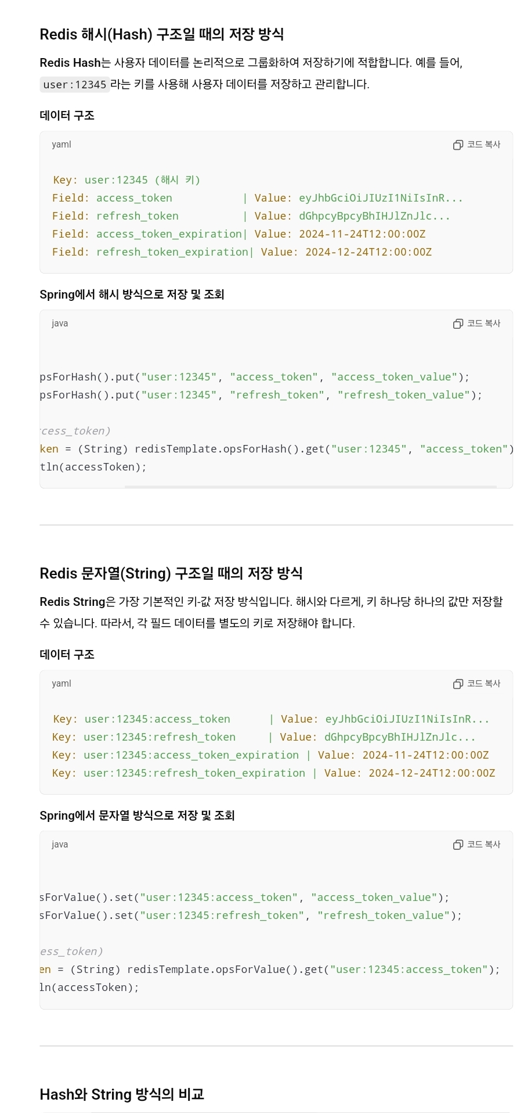Click the gray comment "cess_token)" in the Hash block
524x1113 pixels.
pyautogui.click(x=75, y=431)
